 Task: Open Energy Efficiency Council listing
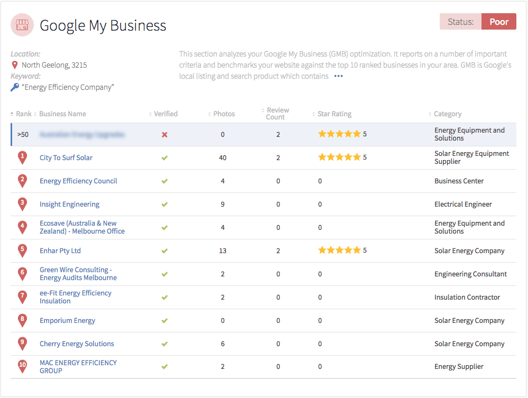[x=78, y=181]
